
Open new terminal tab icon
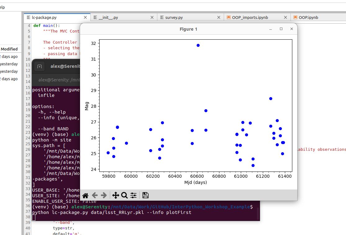(x=39, y=67)
